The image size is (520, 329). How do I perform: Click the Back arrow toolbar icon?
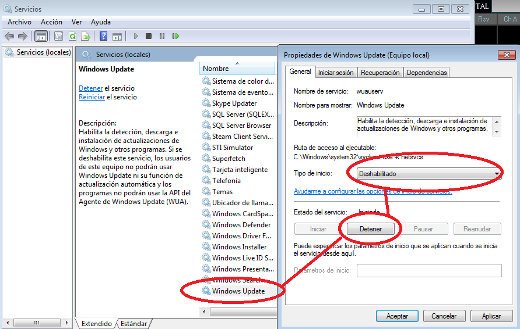[9, 36]
